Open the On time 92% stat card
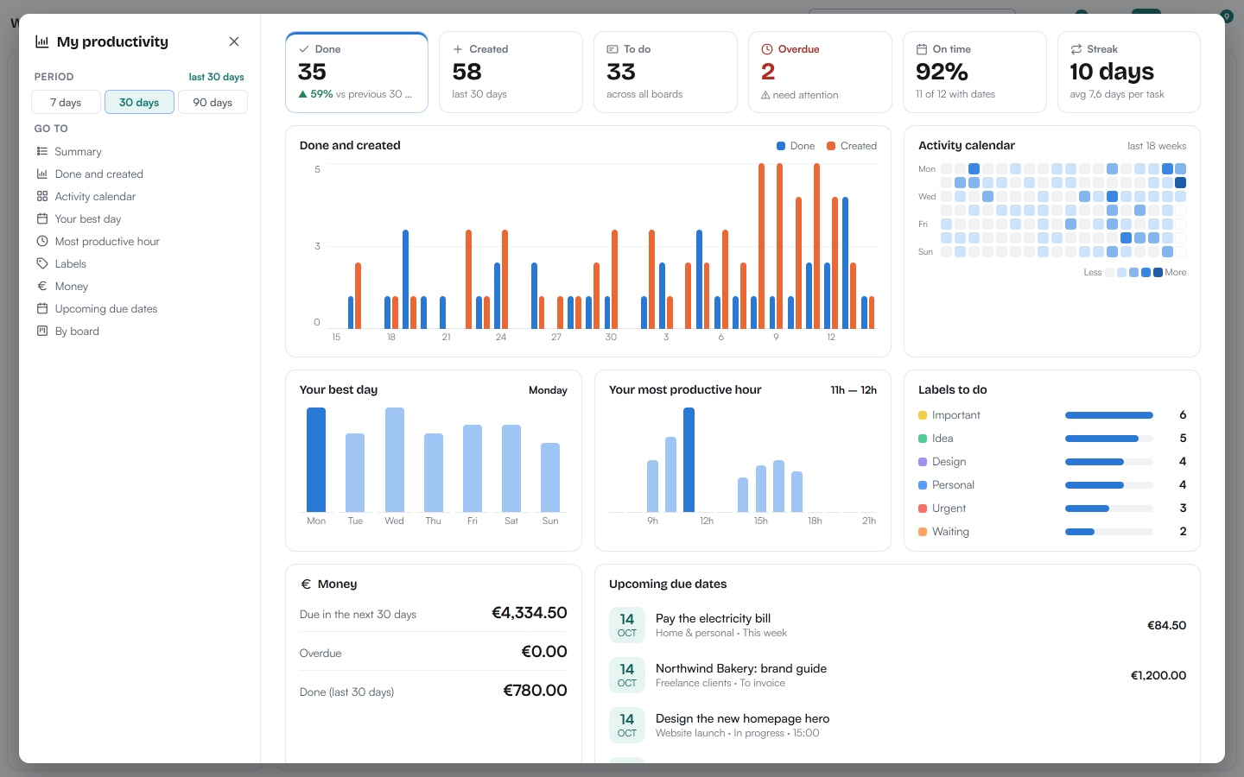 (974, 73)
